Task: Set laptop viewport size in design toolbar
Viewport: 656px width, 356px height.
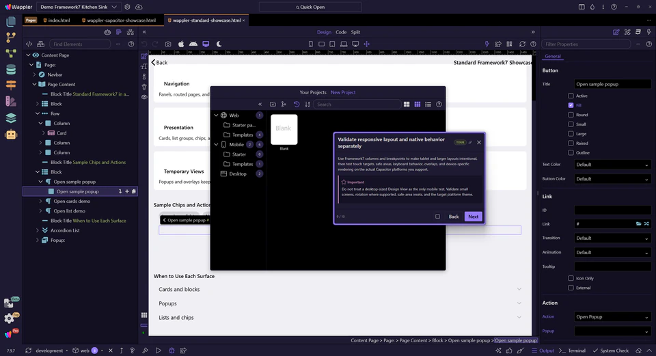Action: click(x=344, y=44)
